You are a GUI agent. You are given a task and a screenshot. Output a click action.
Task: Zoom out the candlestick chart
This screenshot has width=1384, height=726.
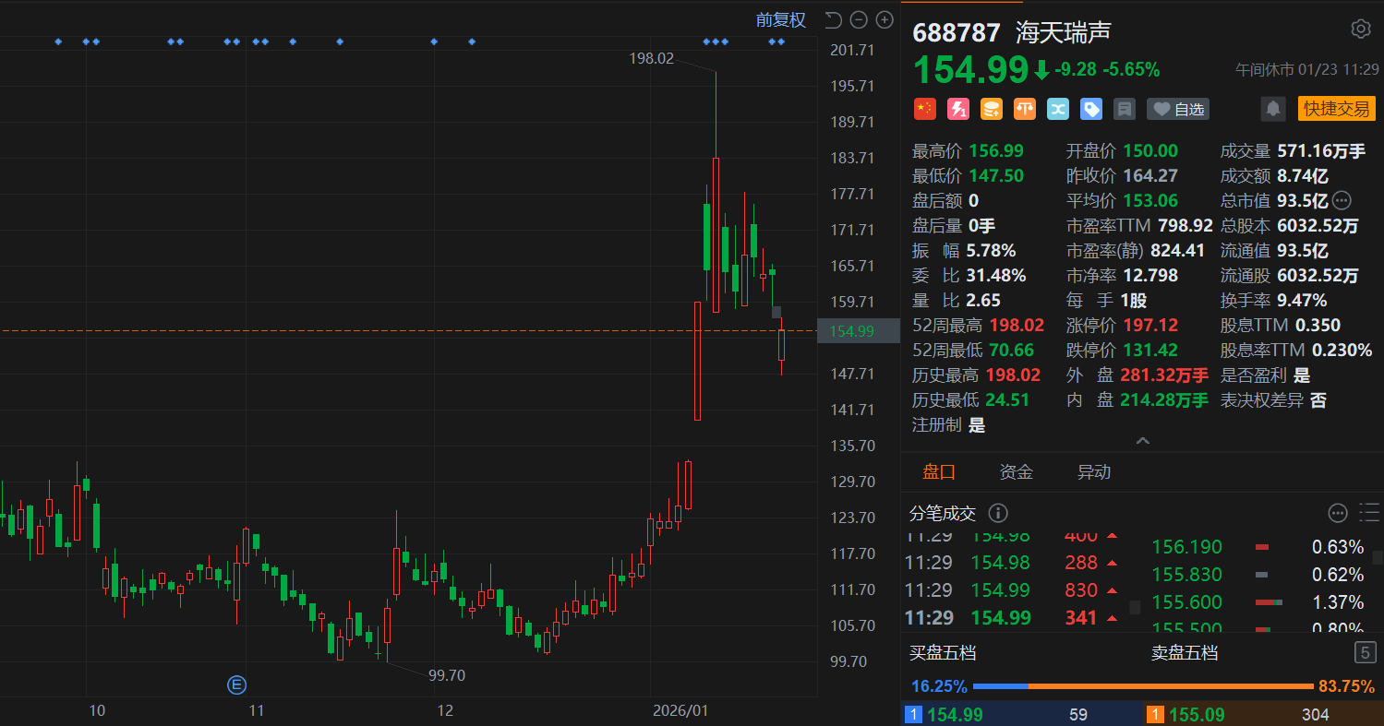pyautogui.click(x=859, y=19)
